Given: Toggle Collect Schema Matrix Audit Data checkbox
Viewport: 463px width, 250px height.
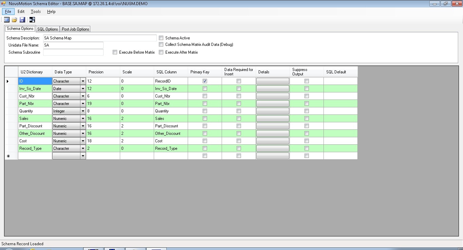Looking at the screenshot, I should pos(161,44).
